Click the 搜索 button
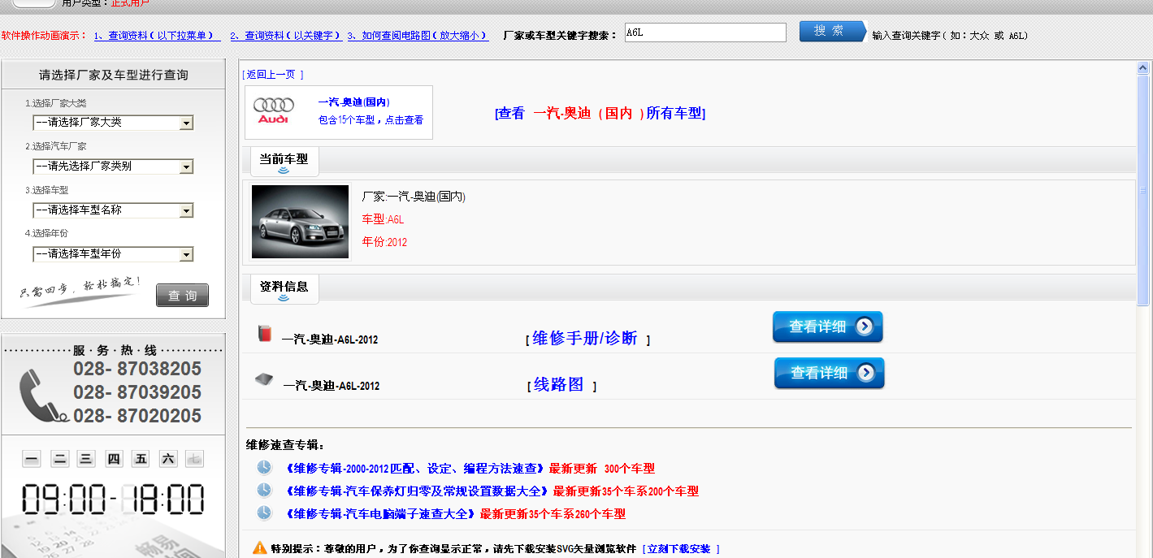This screenshot has height=558, width=1153. pyautogui.click(x=833, y=31)
